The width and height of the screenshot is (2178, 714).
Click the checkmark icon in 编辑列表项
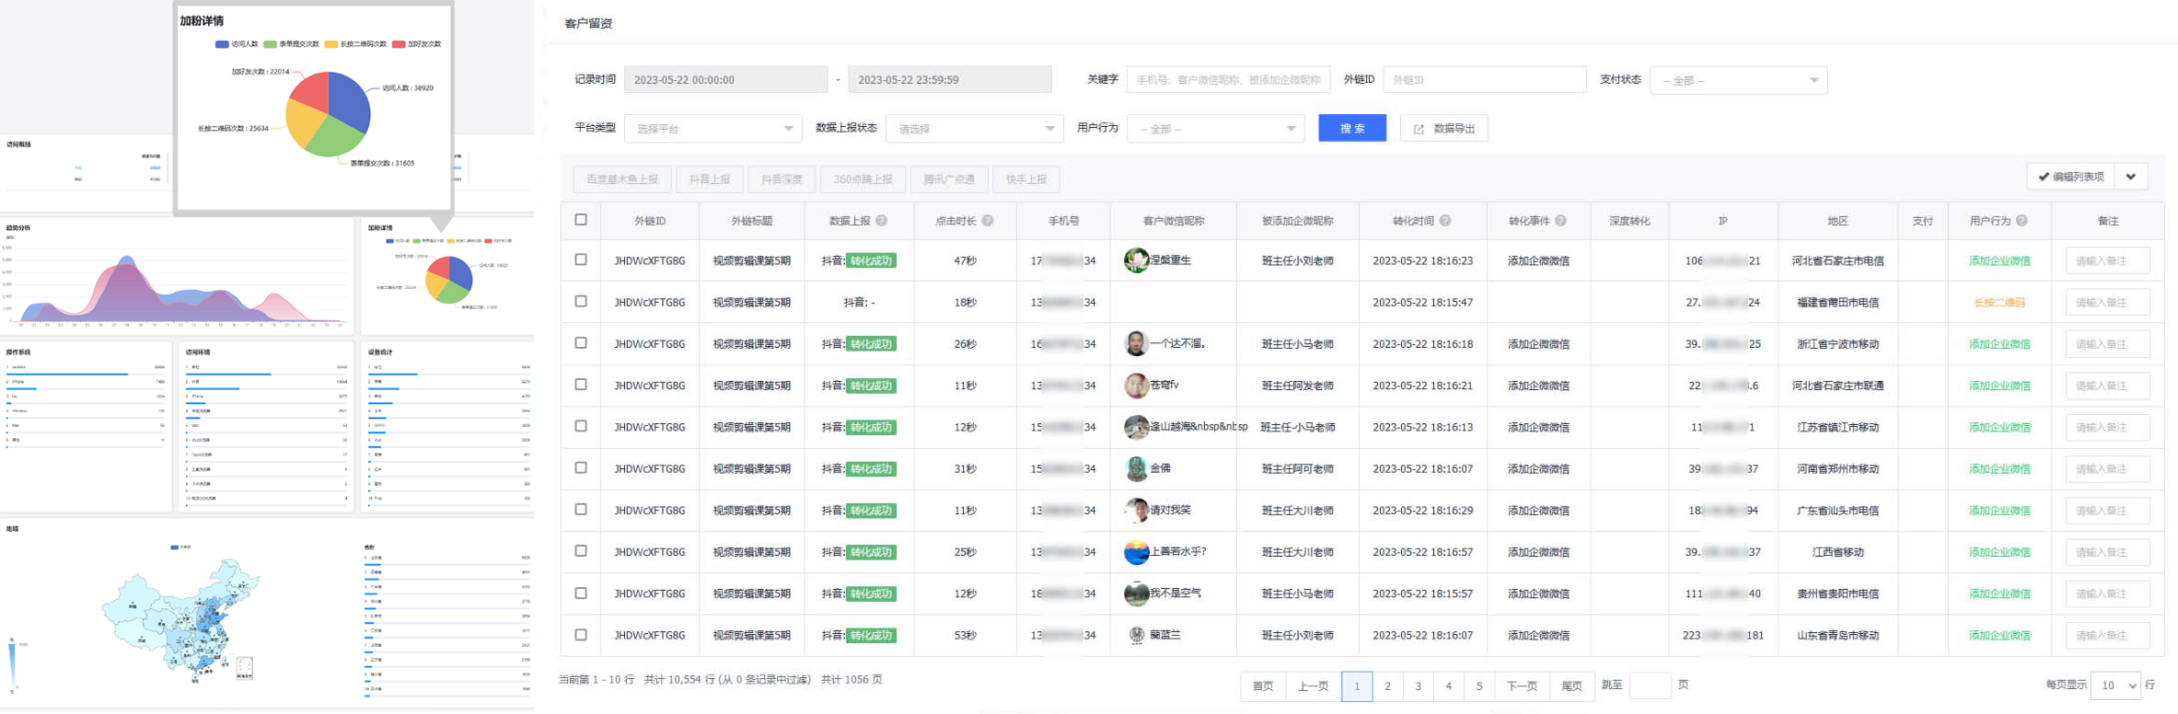coord(2044,177)
